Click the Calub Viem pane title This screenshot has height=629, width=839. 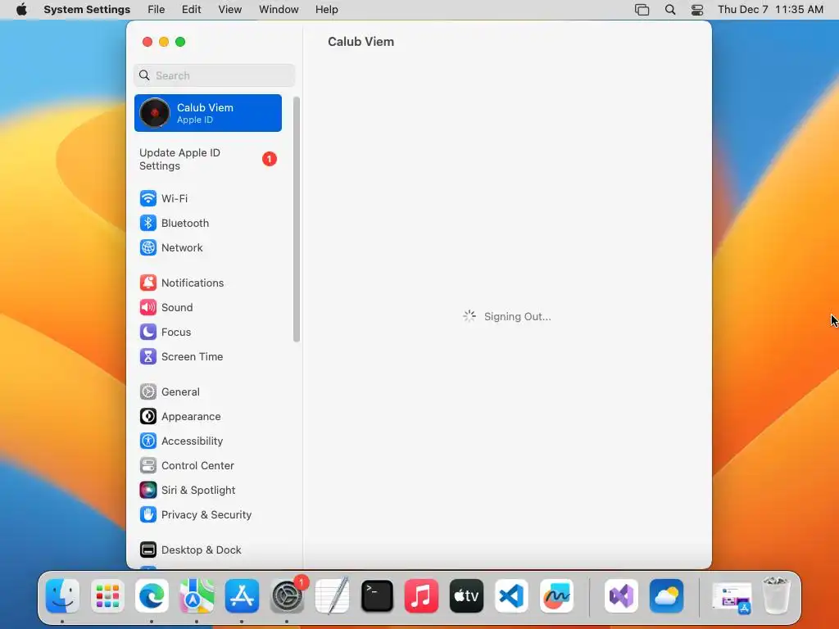click(361, 42)
